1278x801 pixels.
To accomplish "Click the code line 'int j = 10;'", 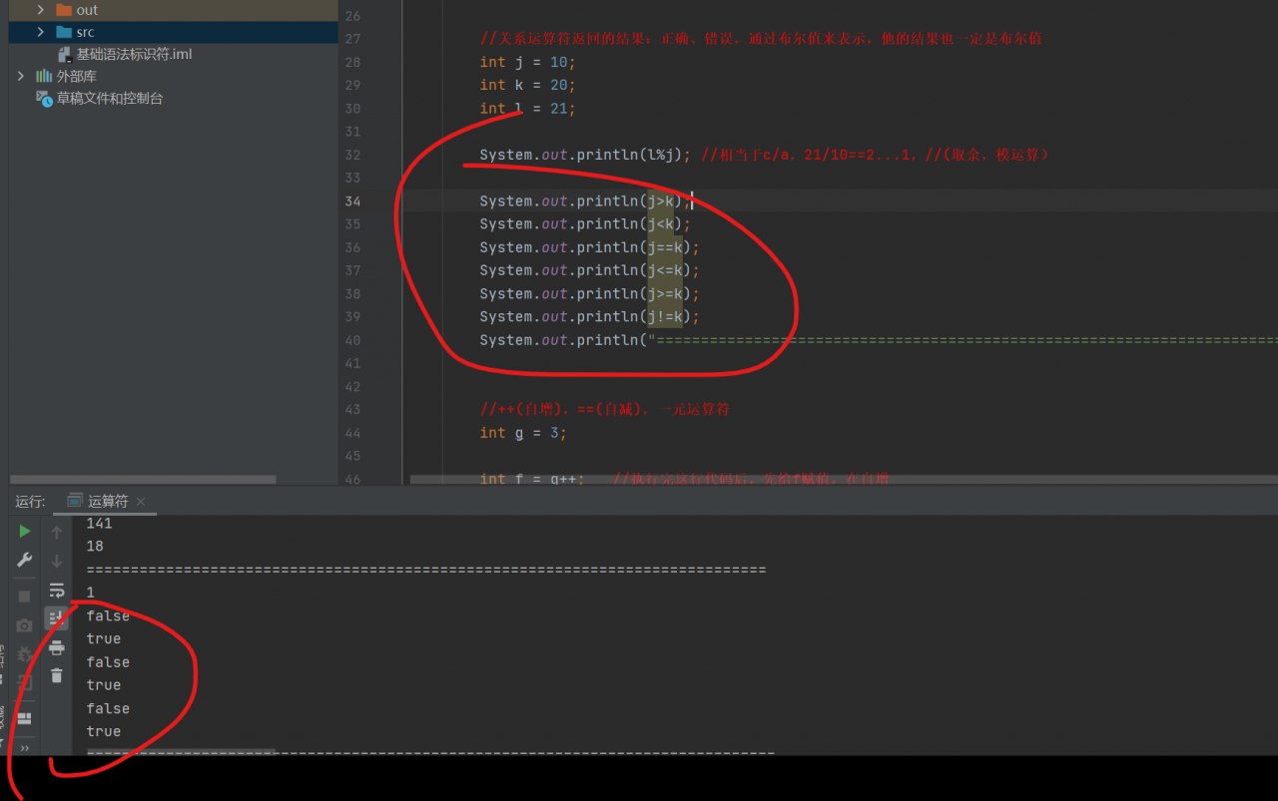I will (x=527, y=62).
